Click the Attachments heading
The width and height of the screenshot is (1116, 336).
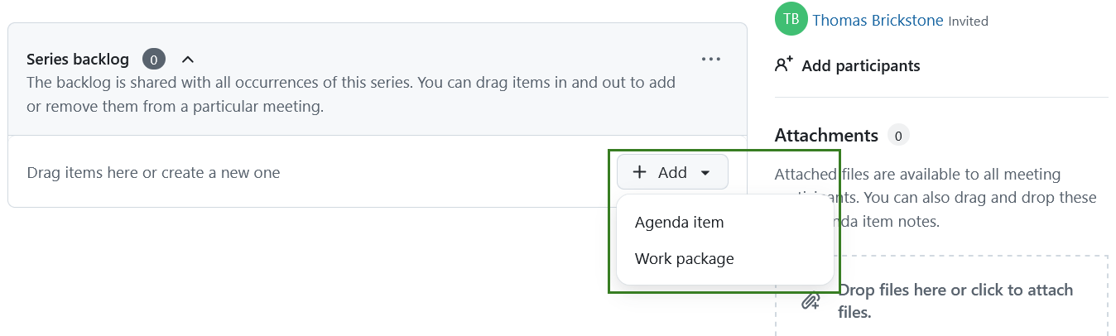tap(825, 136)
